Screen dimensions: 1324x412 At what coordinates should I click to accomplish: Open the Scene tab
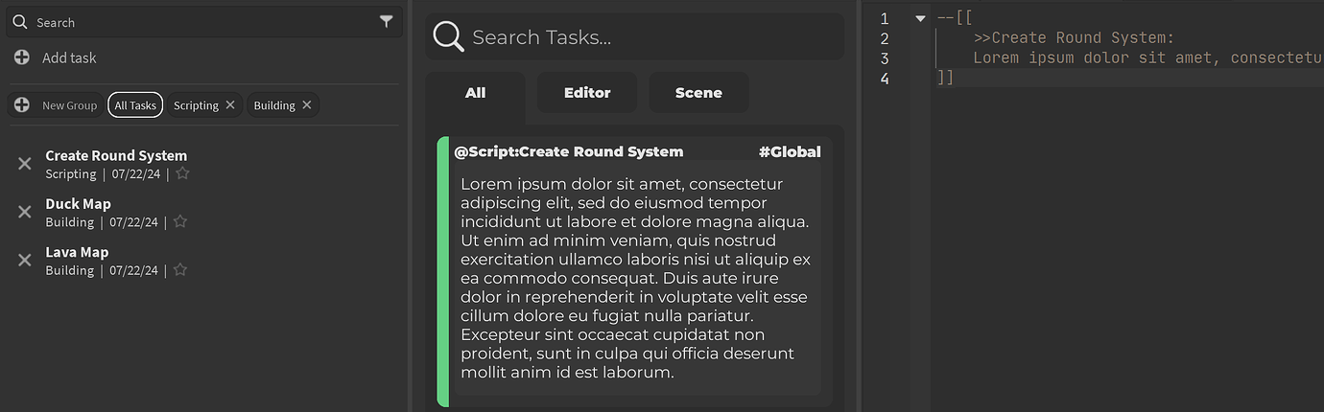[x=698, y=93]
